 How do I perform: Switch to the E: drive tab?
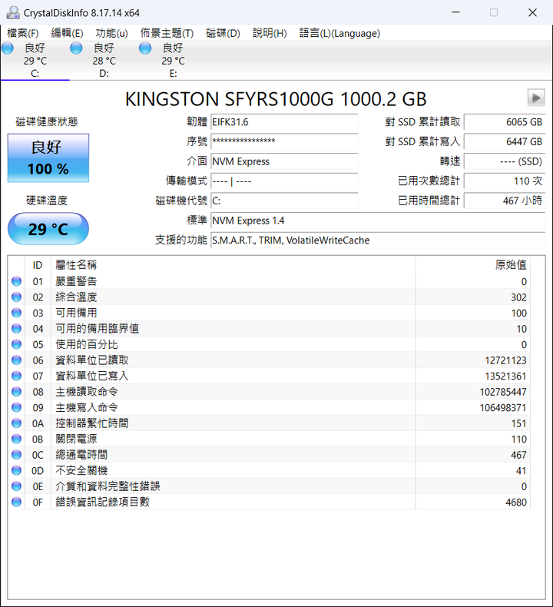click(x=173, y=61)
